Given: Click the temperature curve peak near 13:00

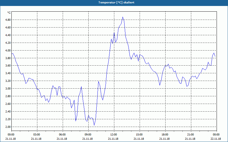Looking at the screenshot, I should 123,17.
